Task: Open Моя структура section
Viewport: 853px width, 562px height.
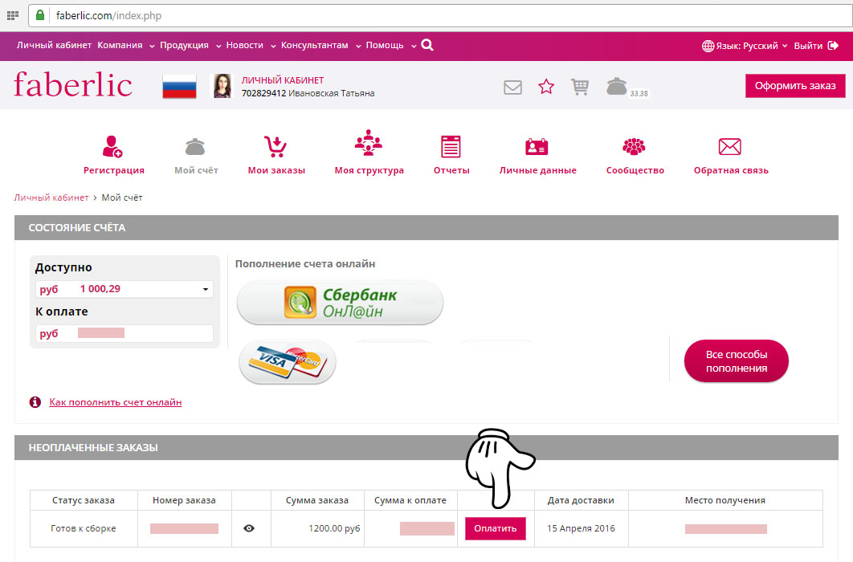Action: pos(369,153)
